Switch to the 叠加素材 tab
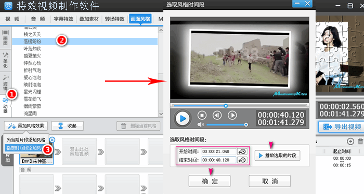 click(89, 19)
